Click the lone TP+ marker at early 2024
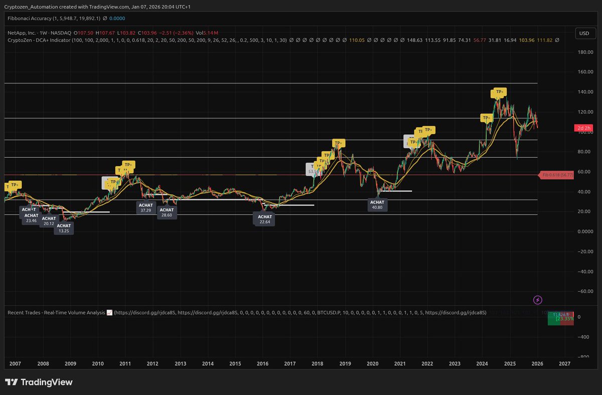The width and height of the screenshot is (602, 395). point(486,118)
